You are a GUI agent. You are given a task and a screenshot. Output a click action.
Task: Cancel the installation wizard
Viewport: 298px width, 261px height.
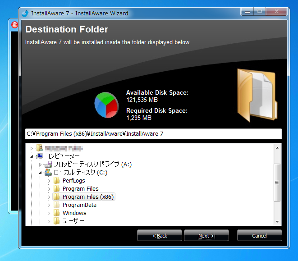coord(259,235)
